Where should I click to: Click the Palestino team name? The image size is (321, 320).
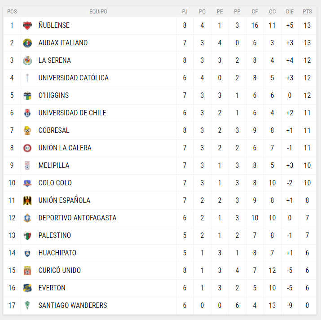(54, 236)
